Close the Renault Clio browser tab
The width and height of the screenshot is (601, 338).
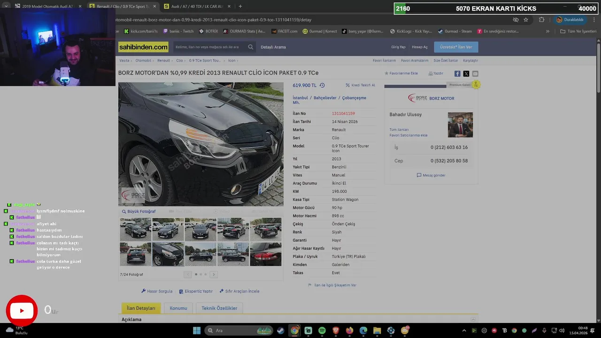tap(154, 7)
